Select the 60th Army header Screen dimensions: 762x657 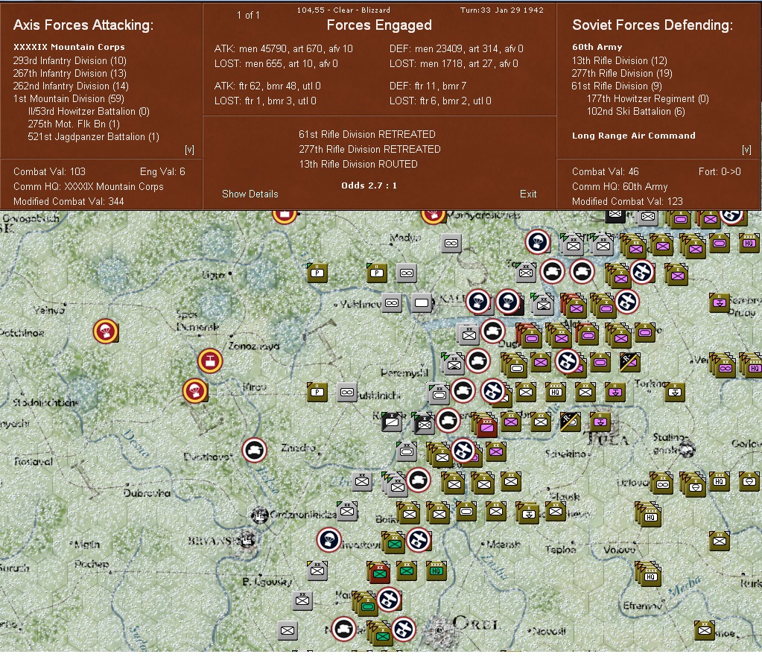coord(597,47)
